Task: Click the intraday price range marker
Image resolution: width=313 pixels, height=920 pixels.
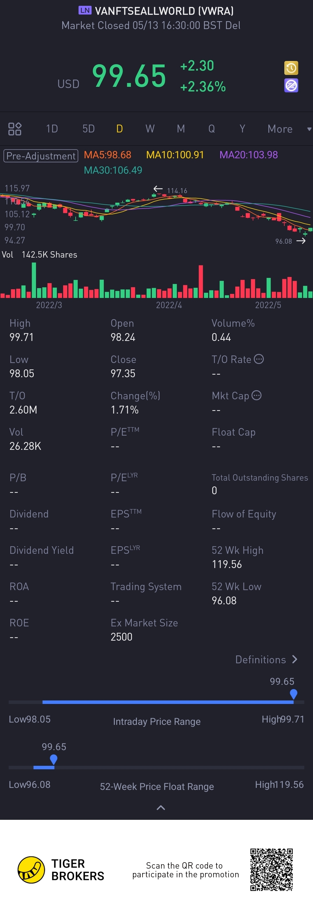Action: (293, 694)
